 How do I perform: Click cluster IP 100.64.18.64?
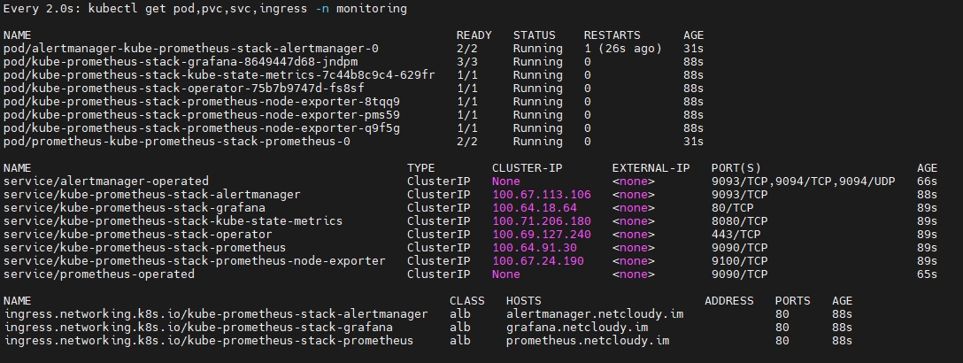[535, 207]
